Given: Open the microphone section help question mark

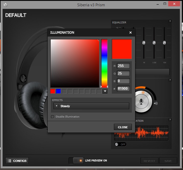Looking at the screenshot, I should (170, 80).
